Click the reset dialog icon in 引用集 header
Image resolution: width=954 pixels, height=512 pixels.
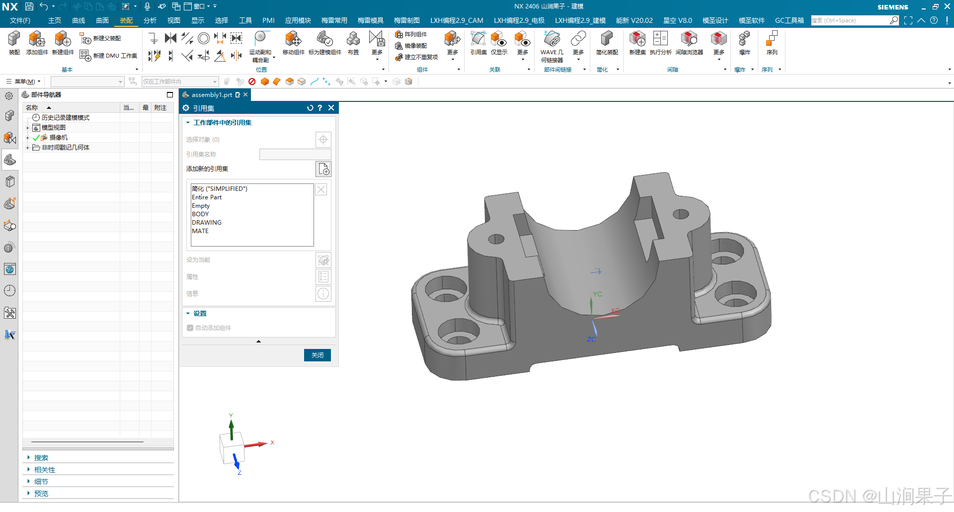[310, 108]
